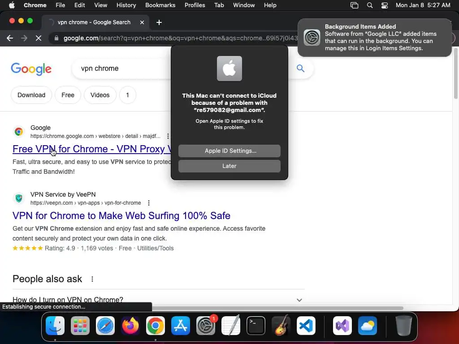Image resolution: width=459 pixels, height=344 pixels.
Task: Click Apple ID Settings button
Action: [229, 150]
